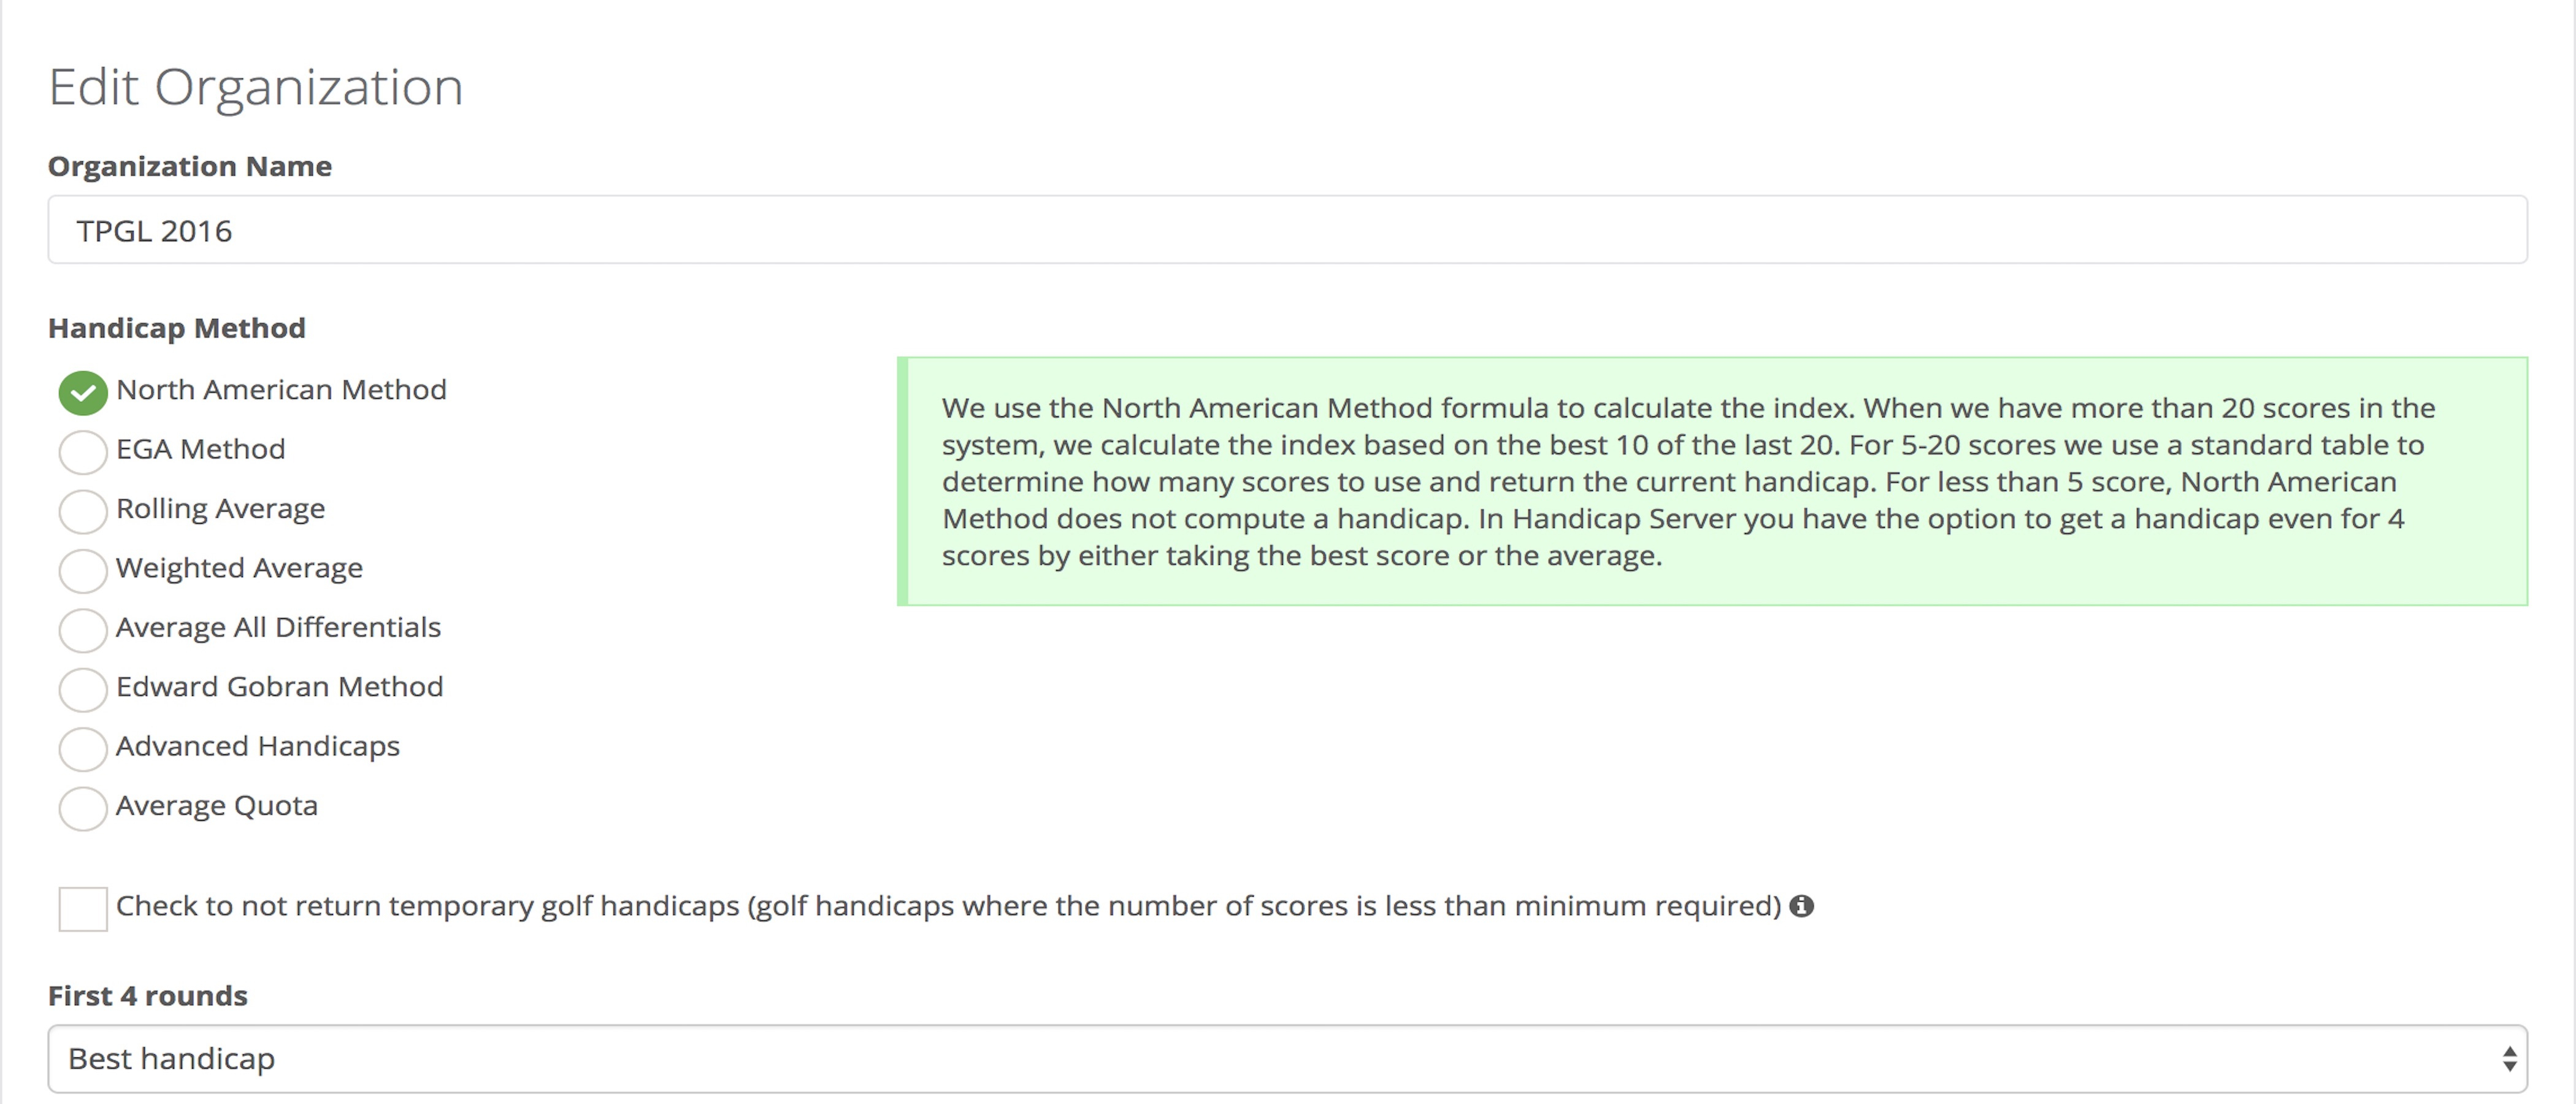Select the Edward Gobran Method option

coord(83,689)
